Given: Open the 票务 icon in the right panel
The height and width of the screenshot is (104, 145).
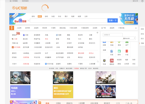Looking at the screenshot, I should pos(119,42).
